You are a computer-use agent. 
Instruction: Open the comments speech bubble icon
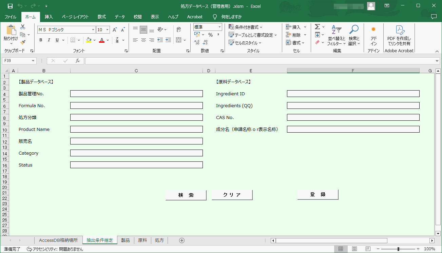click(x=434, y=17)
